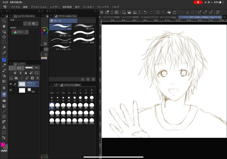Choose the ベクター用 eraser sub tool

(x=60, y=40)
